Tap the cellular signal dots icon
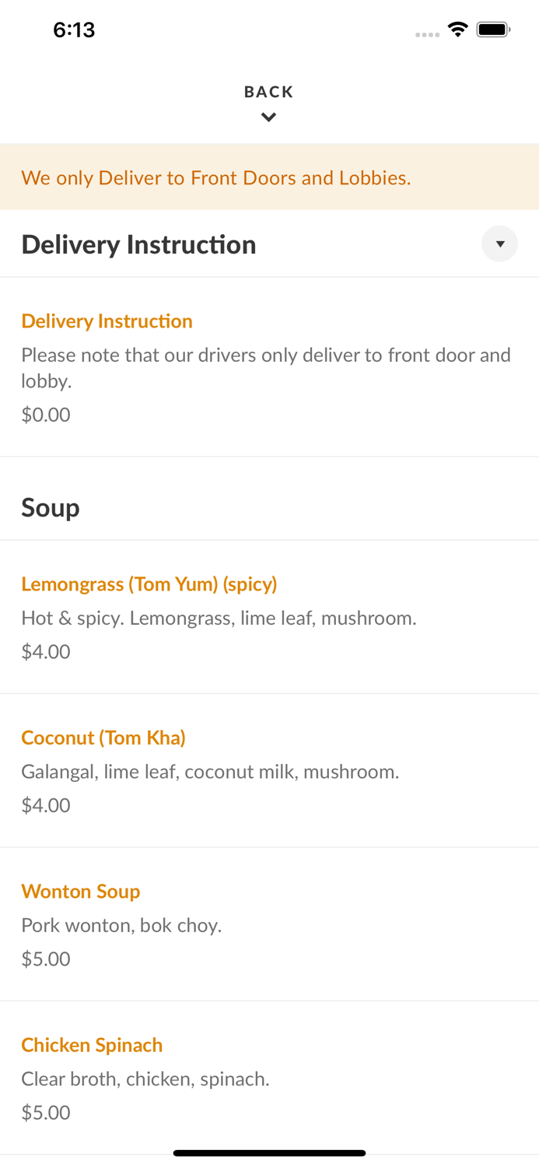This screenshot has width=539, height=1167. coord(427,34)
